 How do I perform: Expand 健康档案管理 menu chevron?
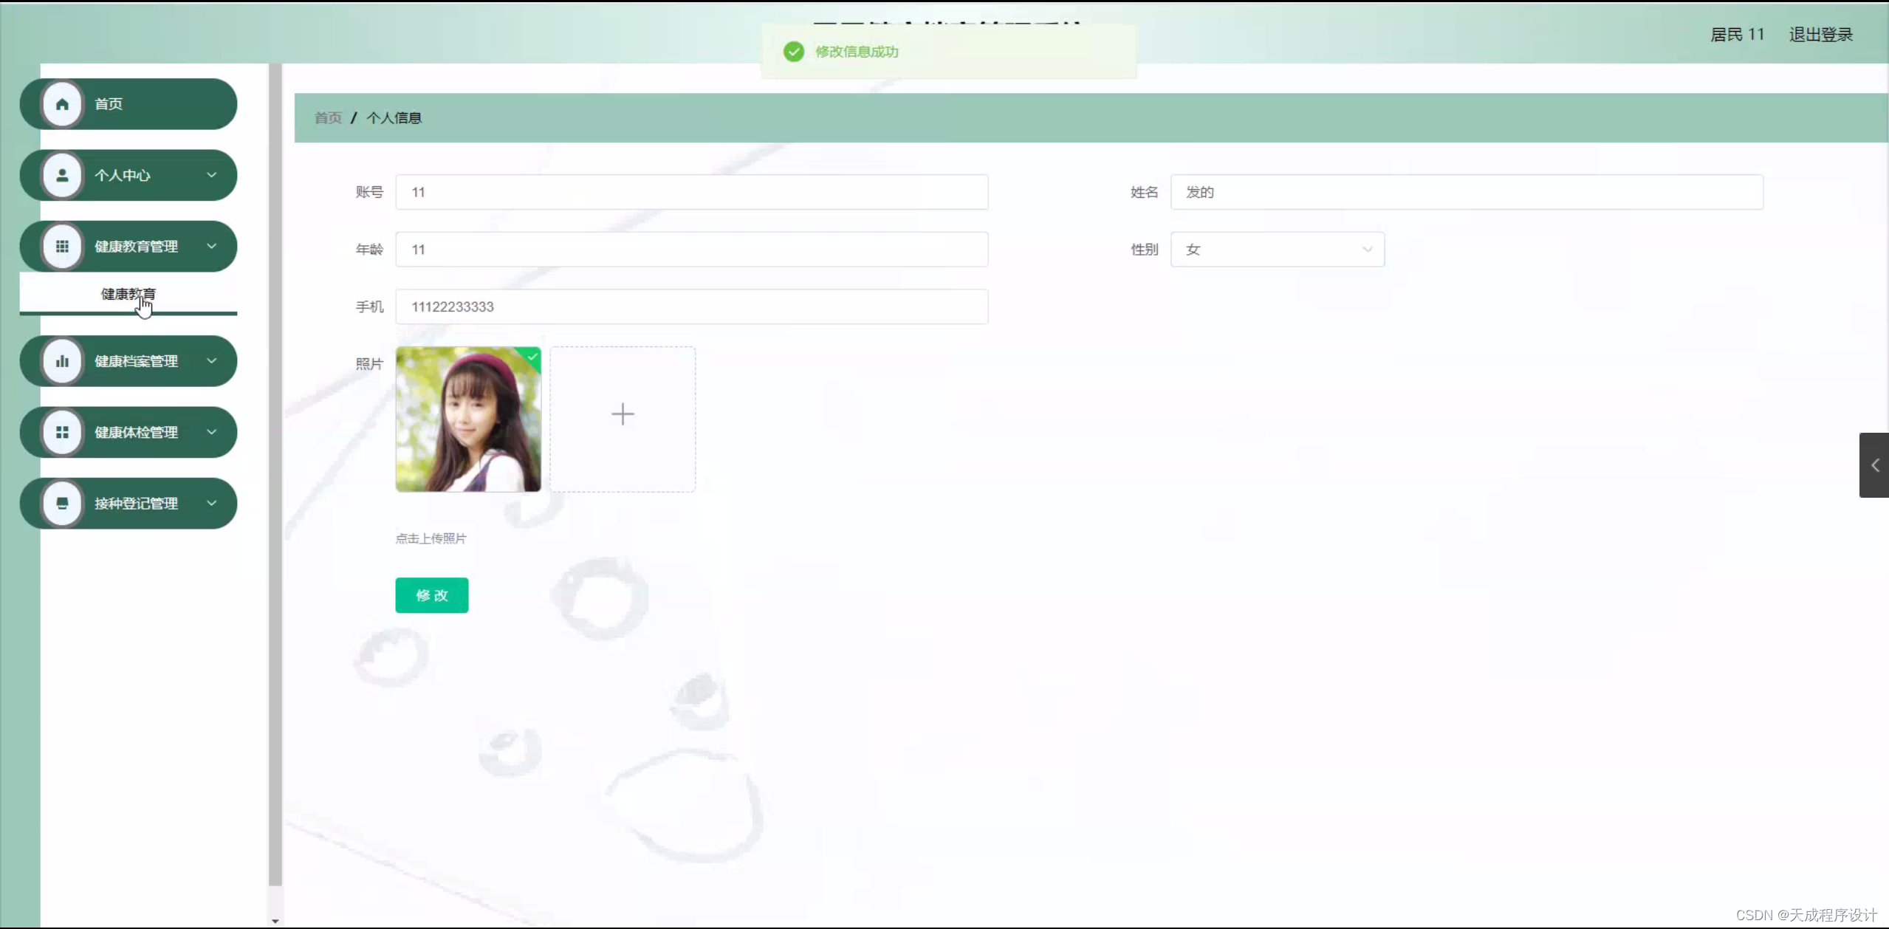[x=212, y=361]
